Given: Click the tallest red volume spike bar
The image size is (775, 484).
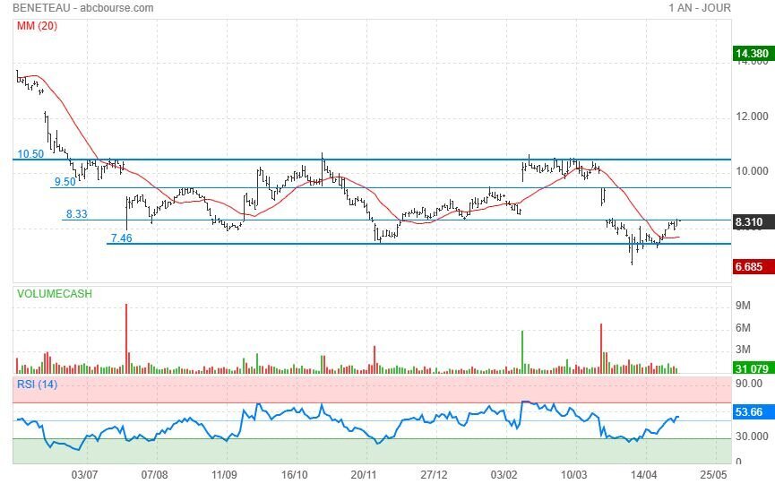Looking at the screenshot, I should (x=126, y=337).
